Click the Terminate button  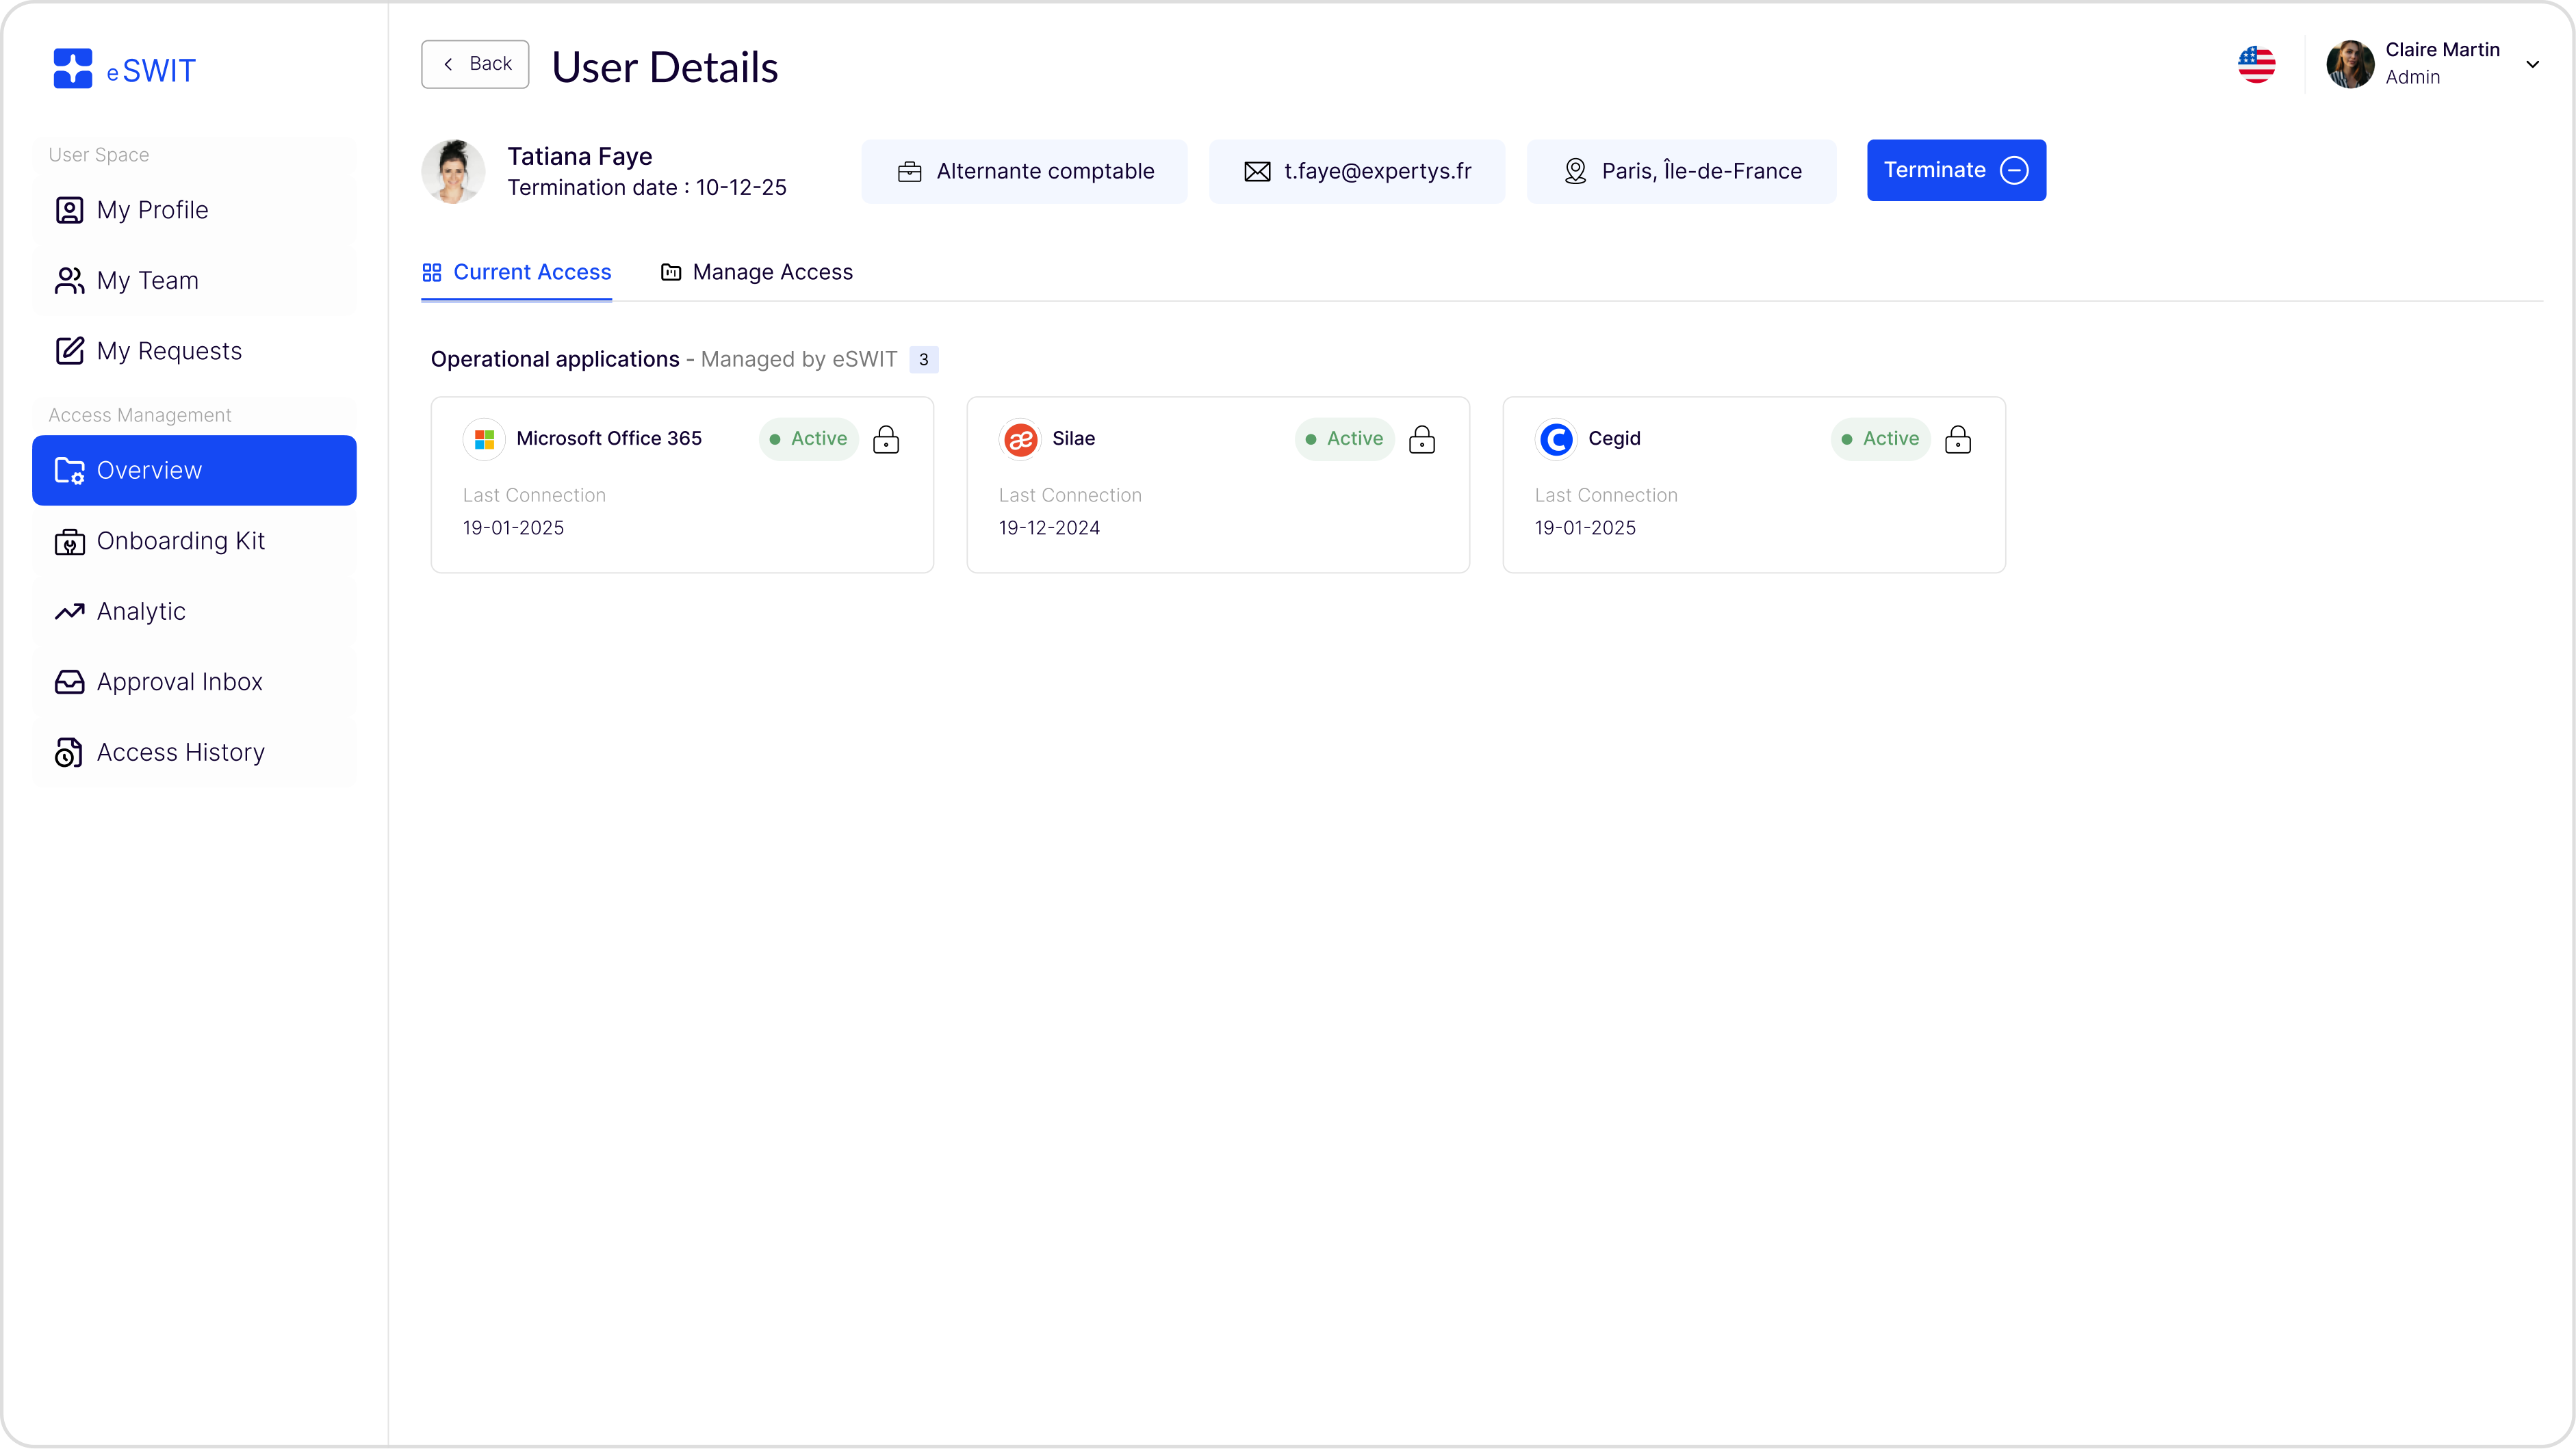[x=1955, y=171]
